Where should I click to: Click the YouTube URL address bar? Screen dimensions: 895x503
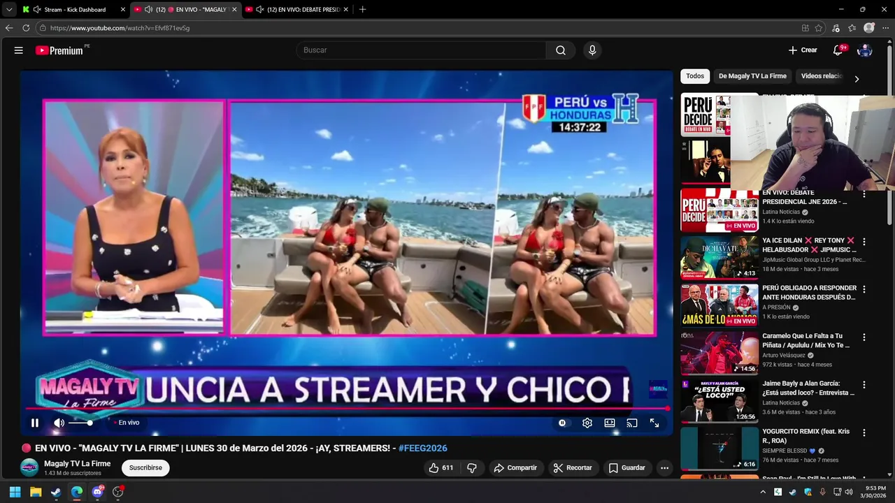(420, 28)
